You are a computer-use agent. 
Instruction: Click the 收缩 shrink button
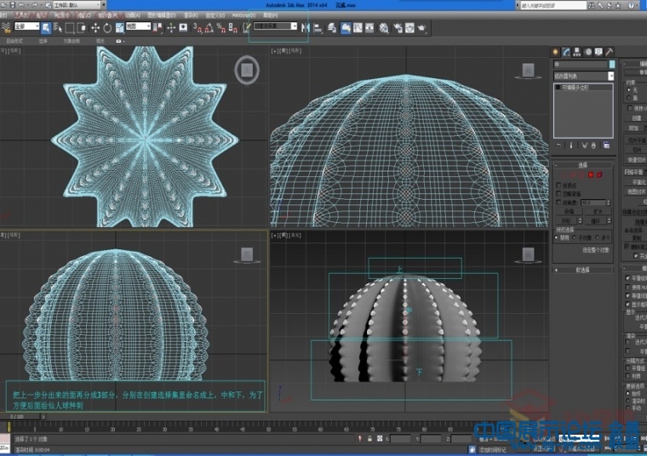[x=570, y=212]
